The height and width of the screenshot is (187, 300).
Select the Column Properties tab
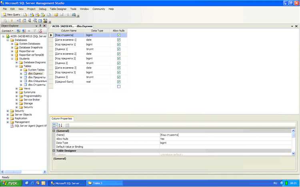coord(62,118)
